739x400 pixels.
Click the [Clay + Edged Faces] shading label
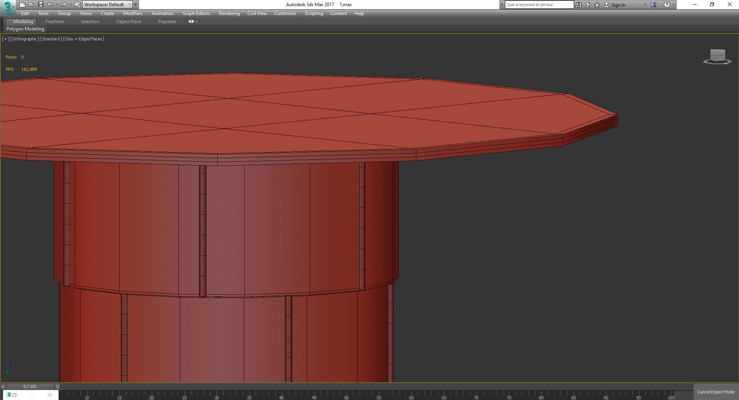[84, 39]
